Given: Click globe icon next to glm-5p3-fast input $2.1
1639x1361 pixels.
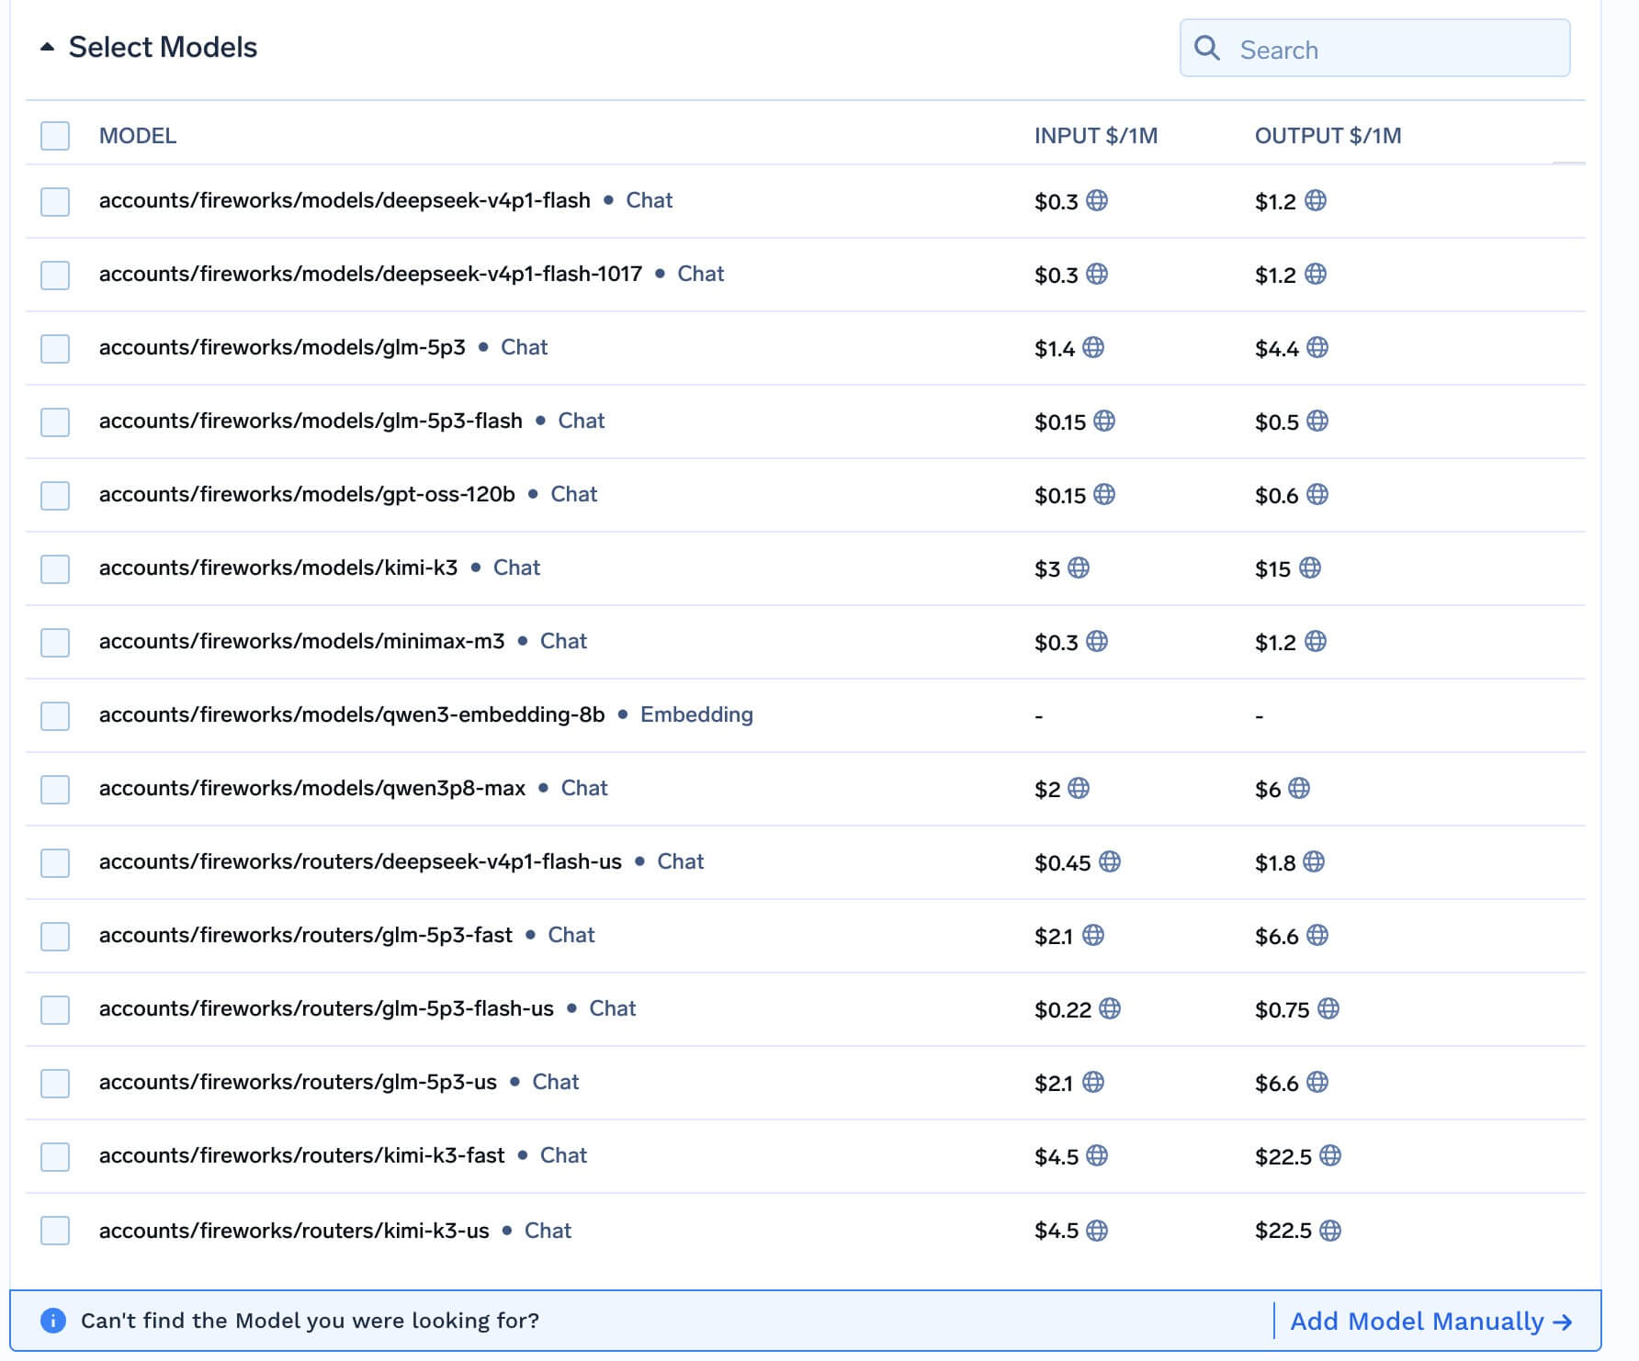Looking at the screenshot, I should point(1093,935).
